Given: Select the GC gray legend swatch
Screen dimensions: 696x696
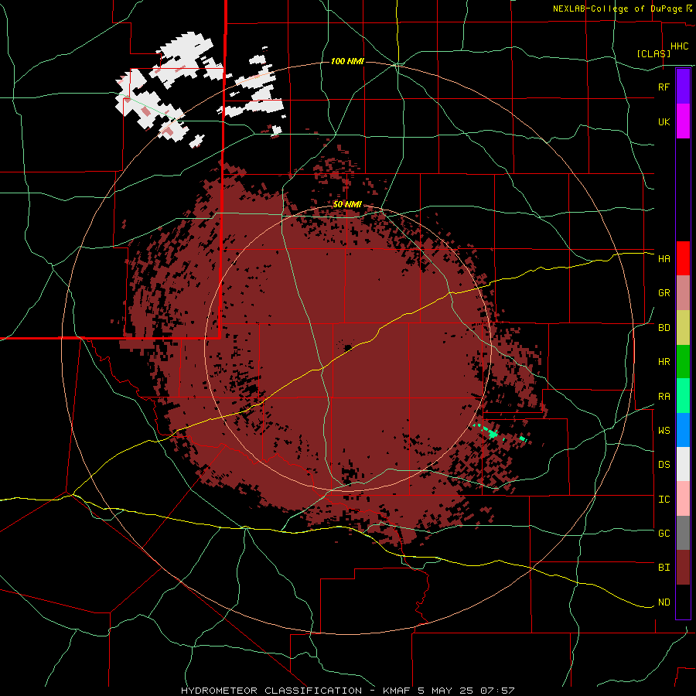Looking at the screenshot, I should [x=683, y=533].
